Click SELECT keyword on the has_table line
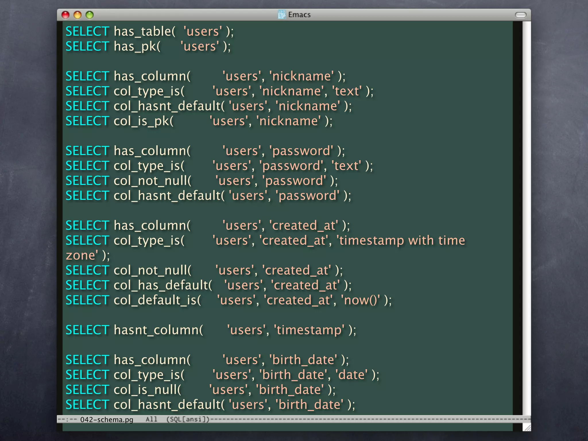 87,31
